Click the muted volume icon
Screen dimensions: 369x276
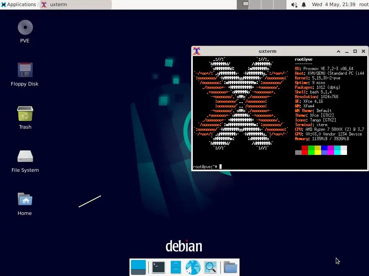click(x=294, y=5)
